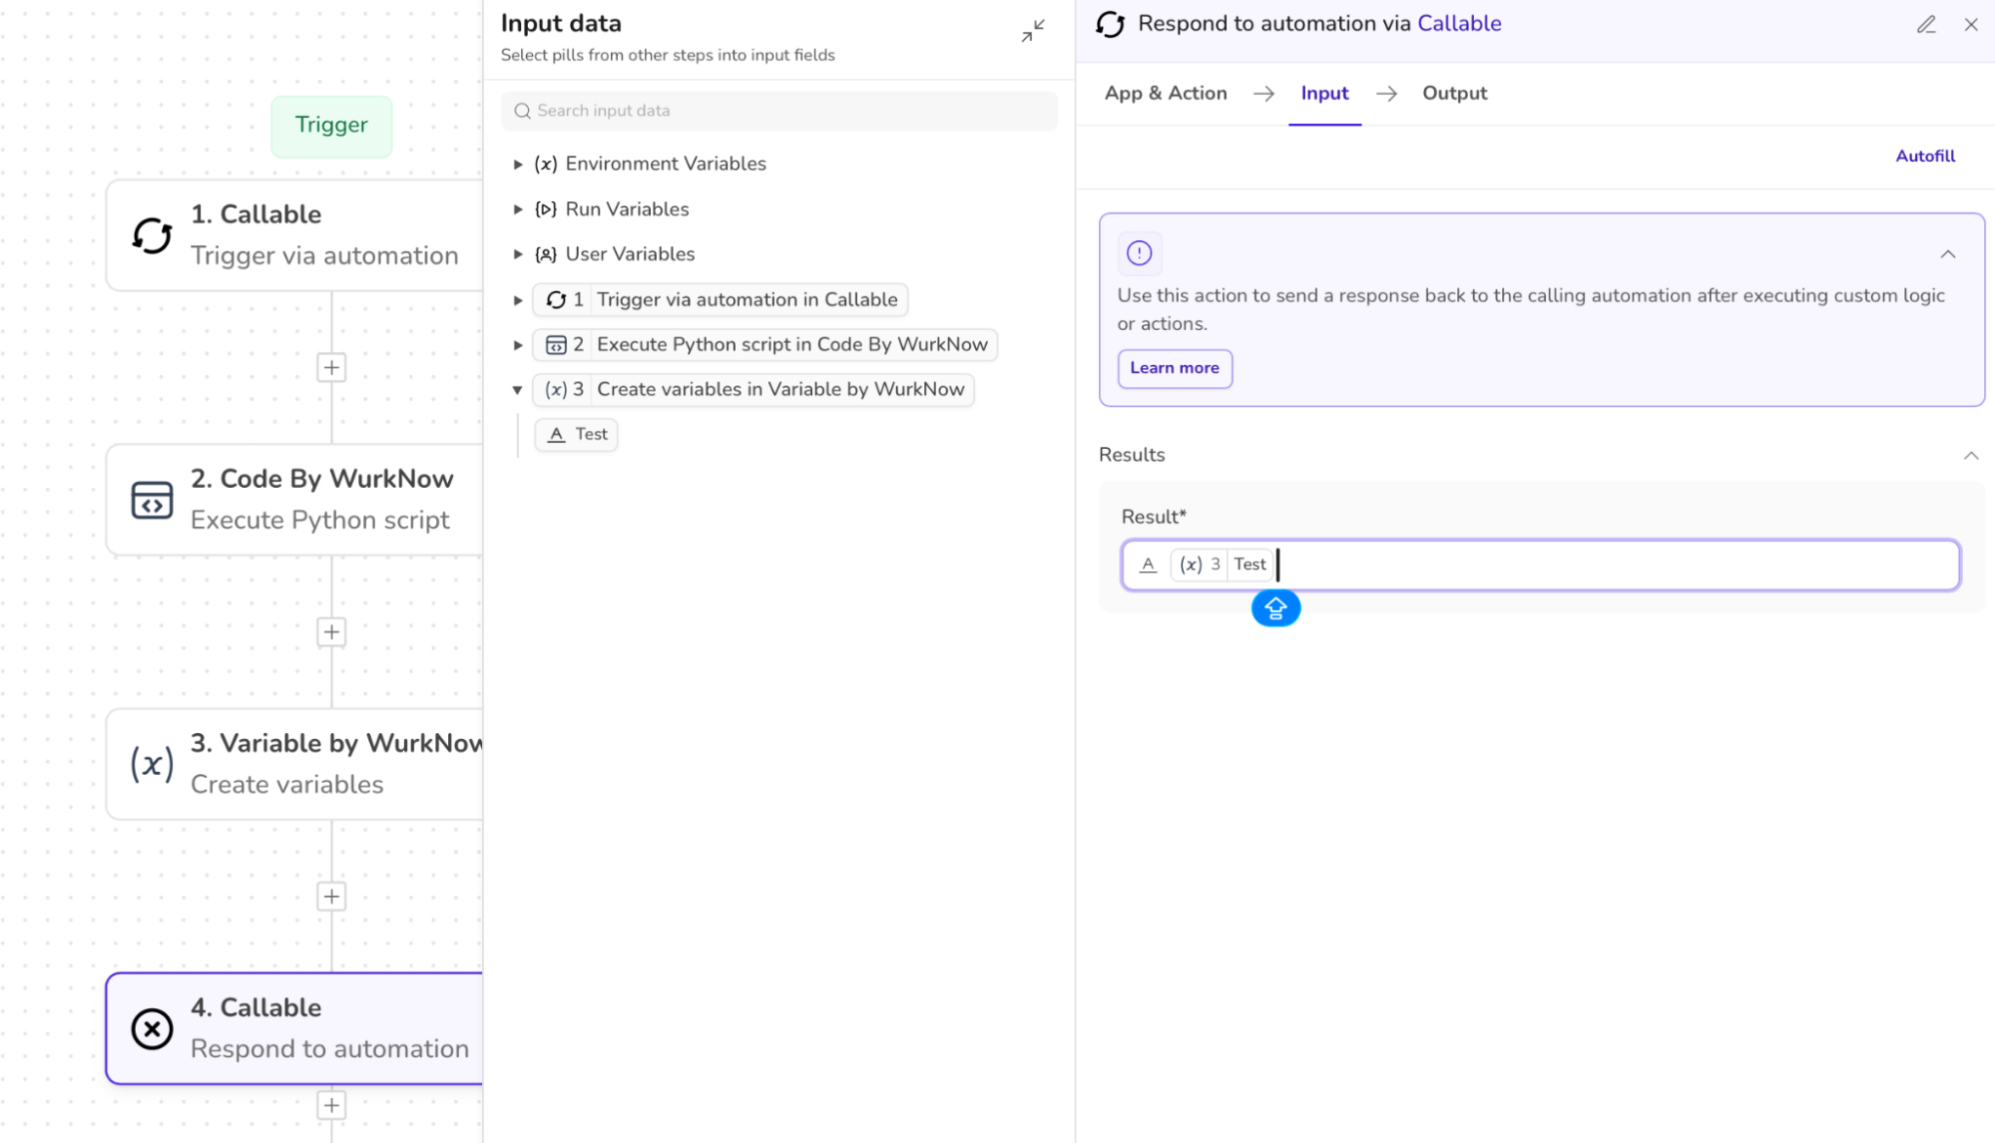1995x1143 pixels.
Task: Click the blue upload arrow badge
Action: click(x=1275, y=607)
